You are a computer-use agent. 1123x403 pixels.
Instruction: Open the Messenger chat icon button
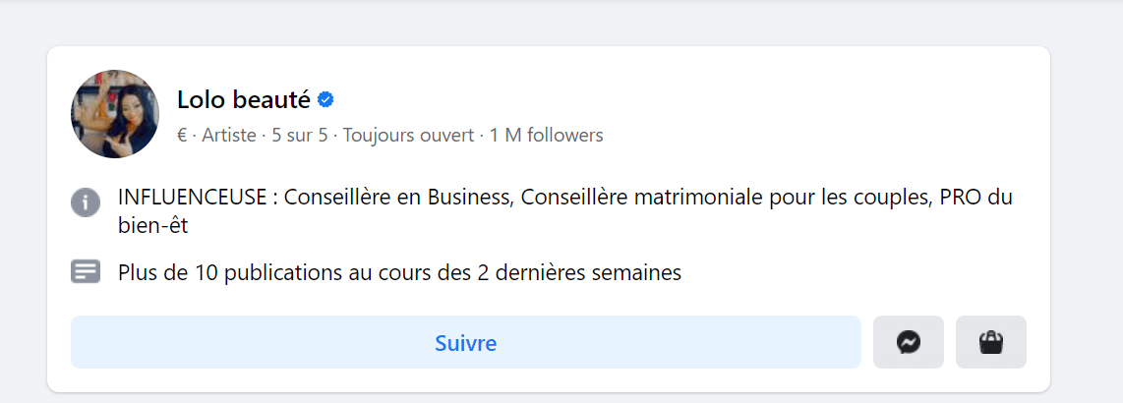[908, 342]
